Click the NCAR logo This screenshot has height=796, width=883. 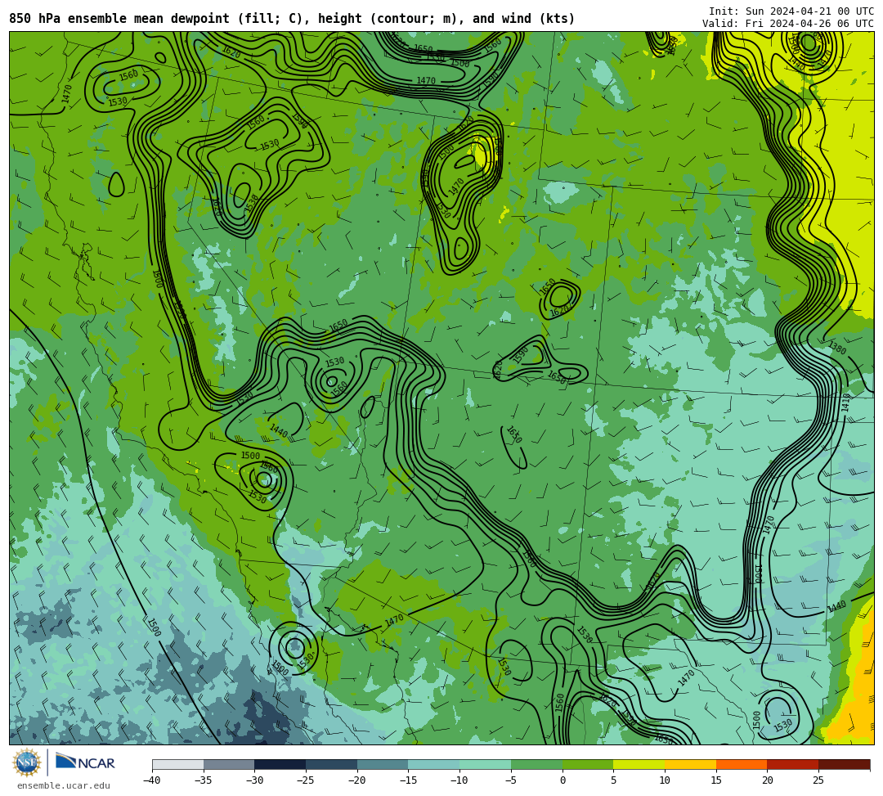click(x=85, y=762)
